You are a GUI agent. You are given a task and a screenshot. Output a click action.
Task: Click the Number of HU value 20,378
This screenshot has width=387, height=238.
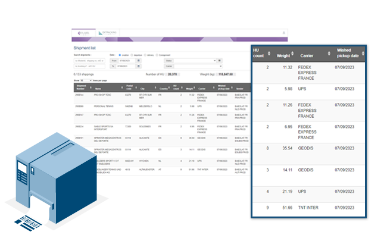pyautogui.click(x=172, y=74)
